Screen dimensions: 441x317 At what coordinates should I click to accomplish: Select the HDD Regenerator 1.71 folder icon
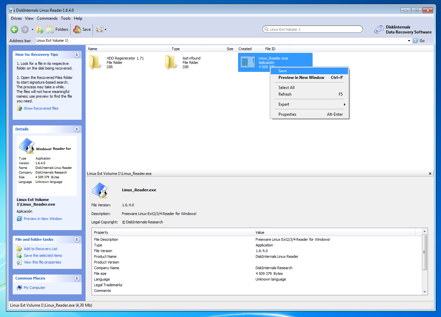[96, 62]
